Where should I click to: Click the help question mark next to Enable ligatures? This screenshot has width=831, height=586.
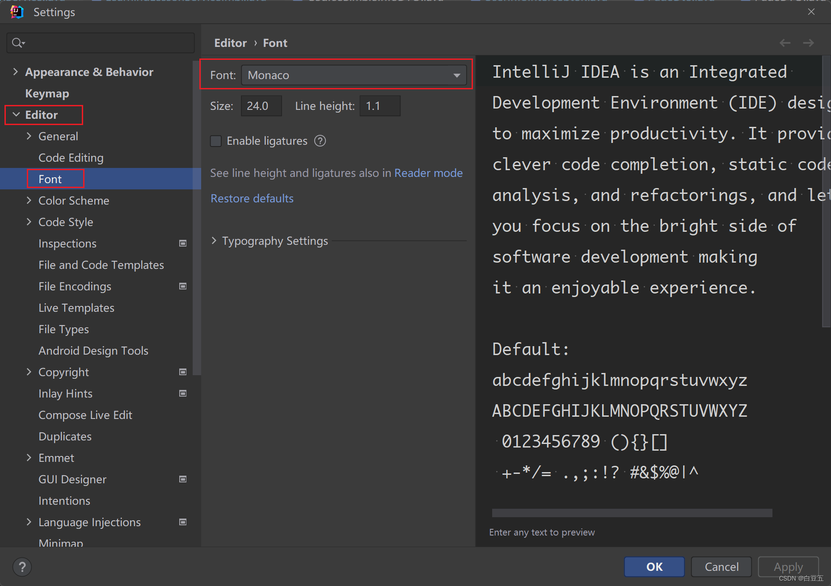(320, 141)
